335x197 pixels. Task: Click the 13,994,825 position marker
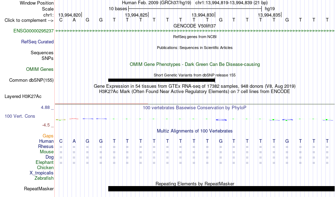pos(136,15)
